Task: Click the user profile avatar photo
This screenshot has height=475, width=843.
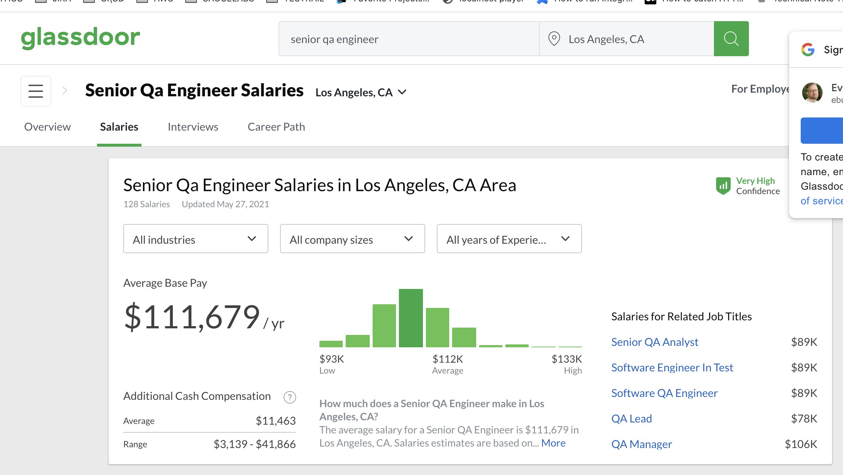Action: pos(812,93)
